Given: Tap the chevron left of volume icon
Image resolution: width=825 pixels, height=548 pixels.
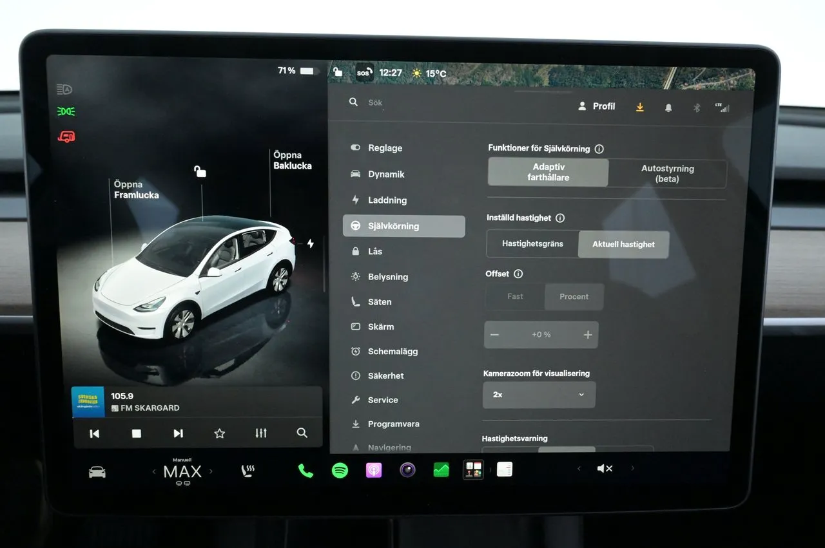Looking at the screenshot, I should (579, 469).
